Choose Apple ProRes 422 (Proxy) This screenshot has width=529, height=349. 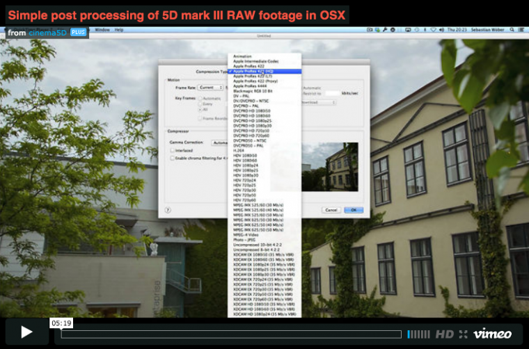(264, 81)
